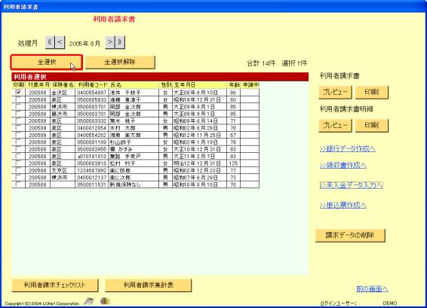
Task: Tick print checkbox for user 1234567892
Action: pos(18,170)
